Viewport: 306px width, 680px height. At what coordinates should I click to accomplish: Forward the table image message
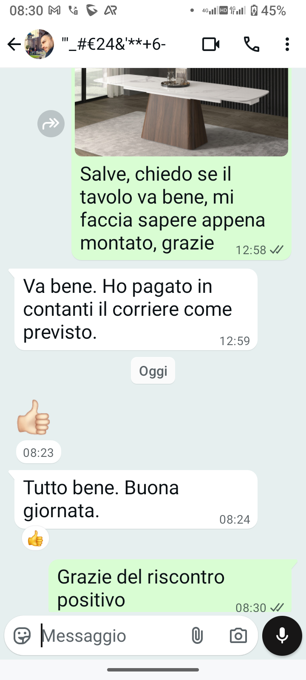click(51, 124)
